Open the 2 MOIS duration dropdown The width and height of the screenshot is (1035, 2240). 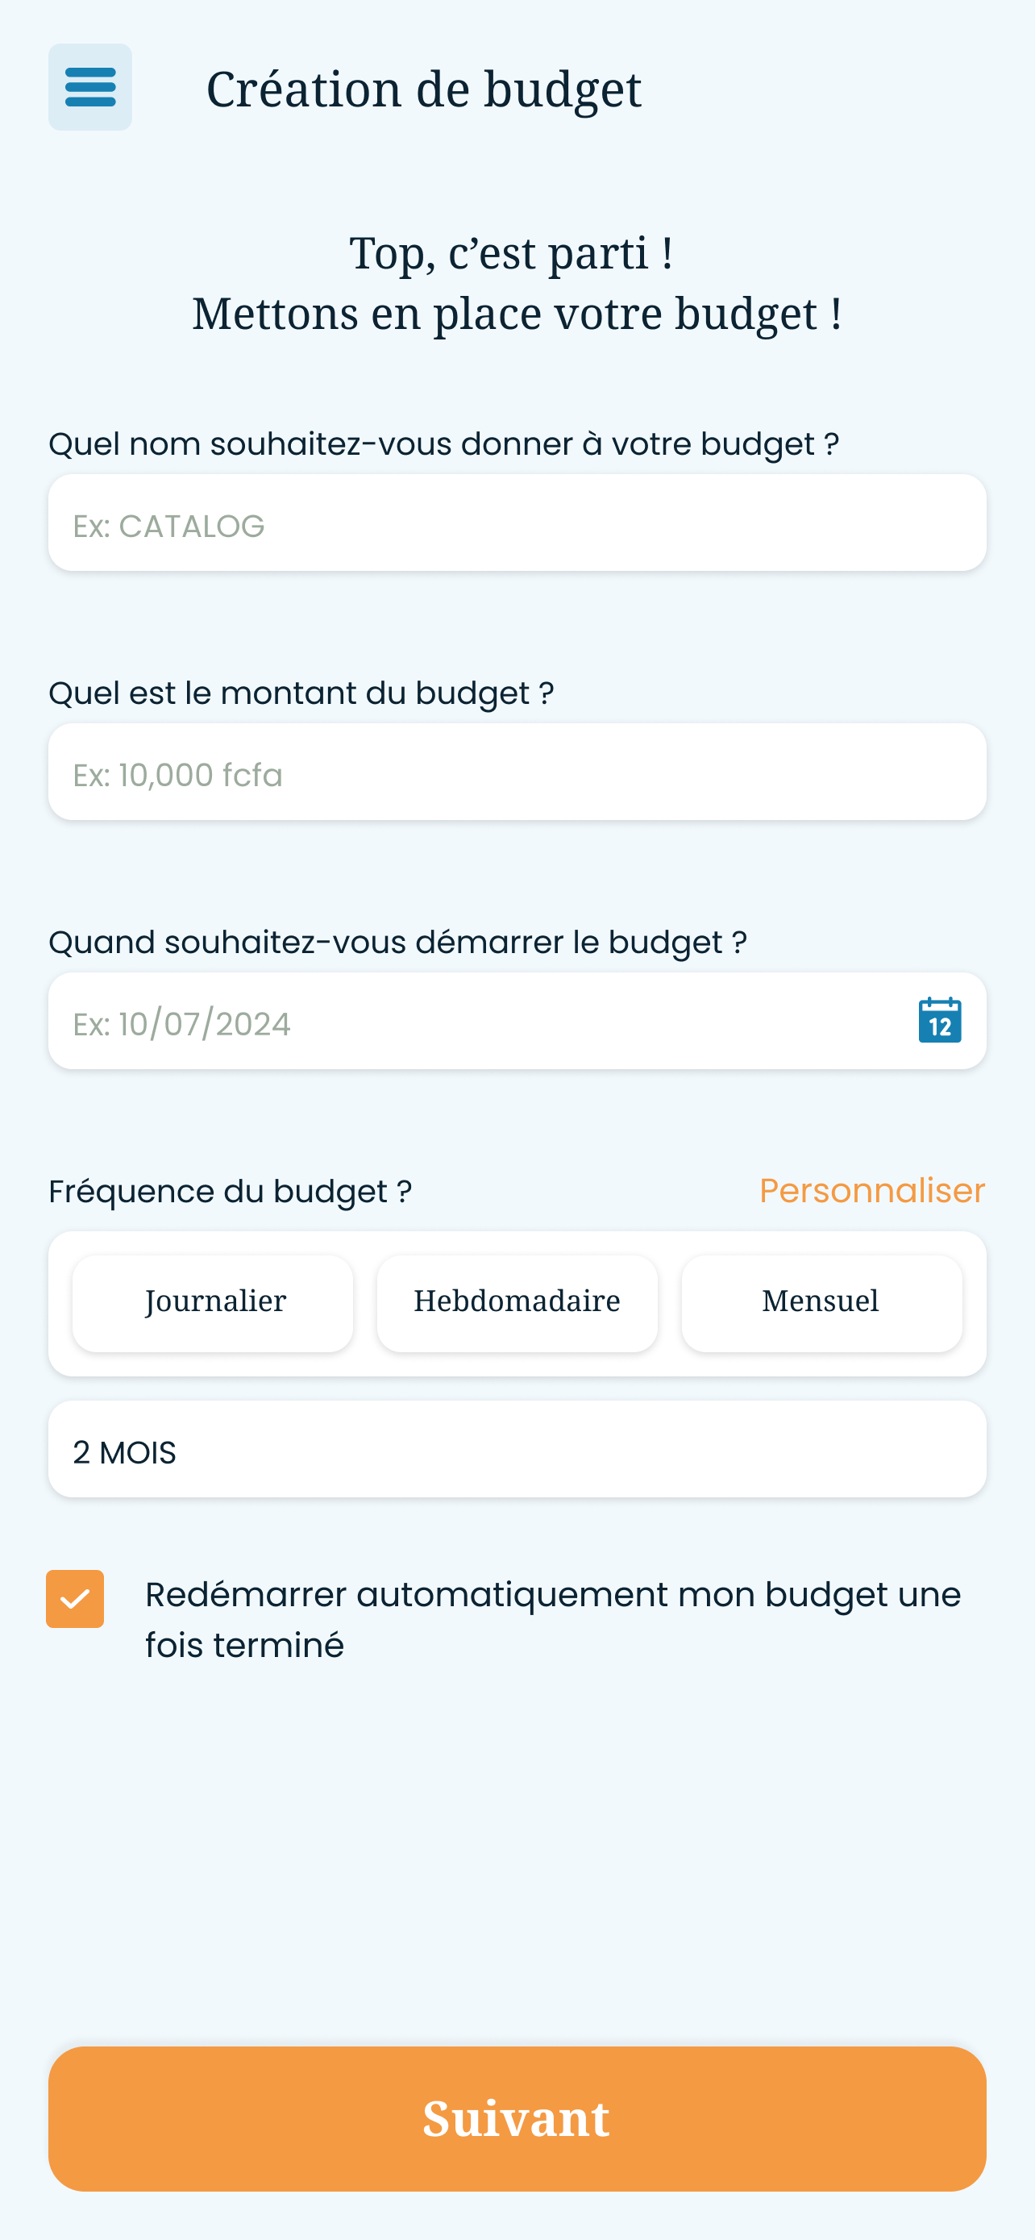click(517, 1449)
